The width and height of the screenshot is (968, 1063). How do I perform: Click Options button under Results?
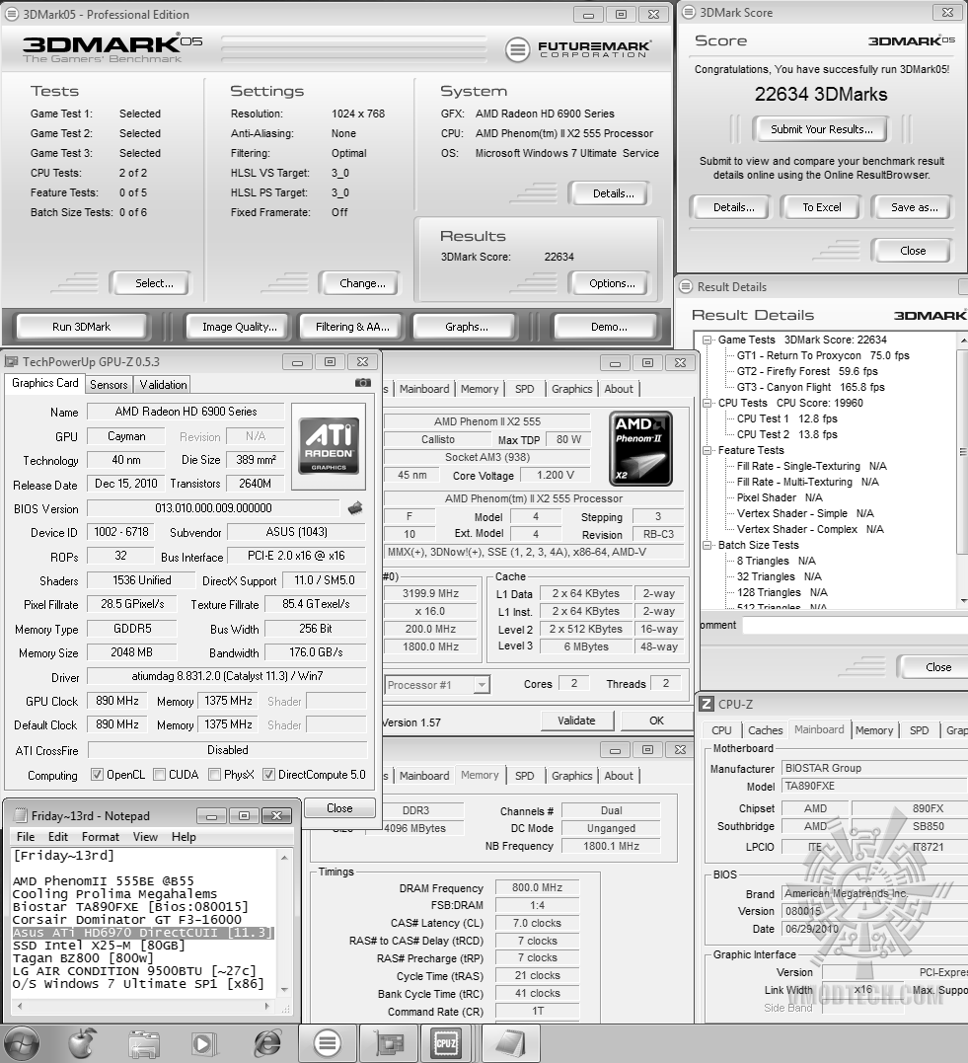(612, 283)
